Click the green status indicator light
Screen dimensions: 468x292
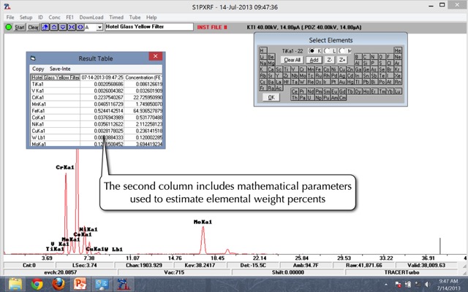9,27
